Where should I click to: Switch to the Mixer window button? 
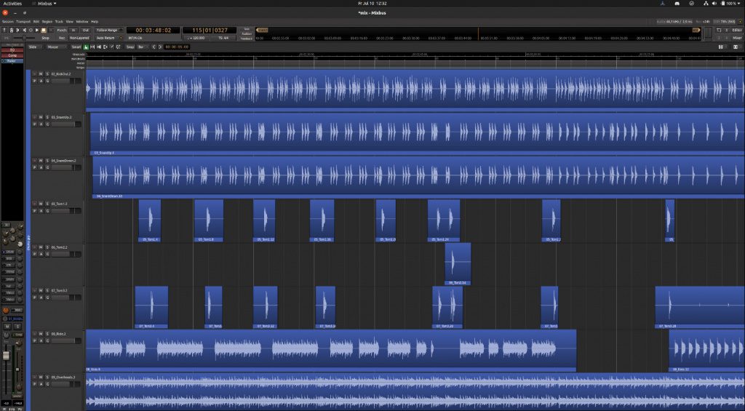pos(736,38)
